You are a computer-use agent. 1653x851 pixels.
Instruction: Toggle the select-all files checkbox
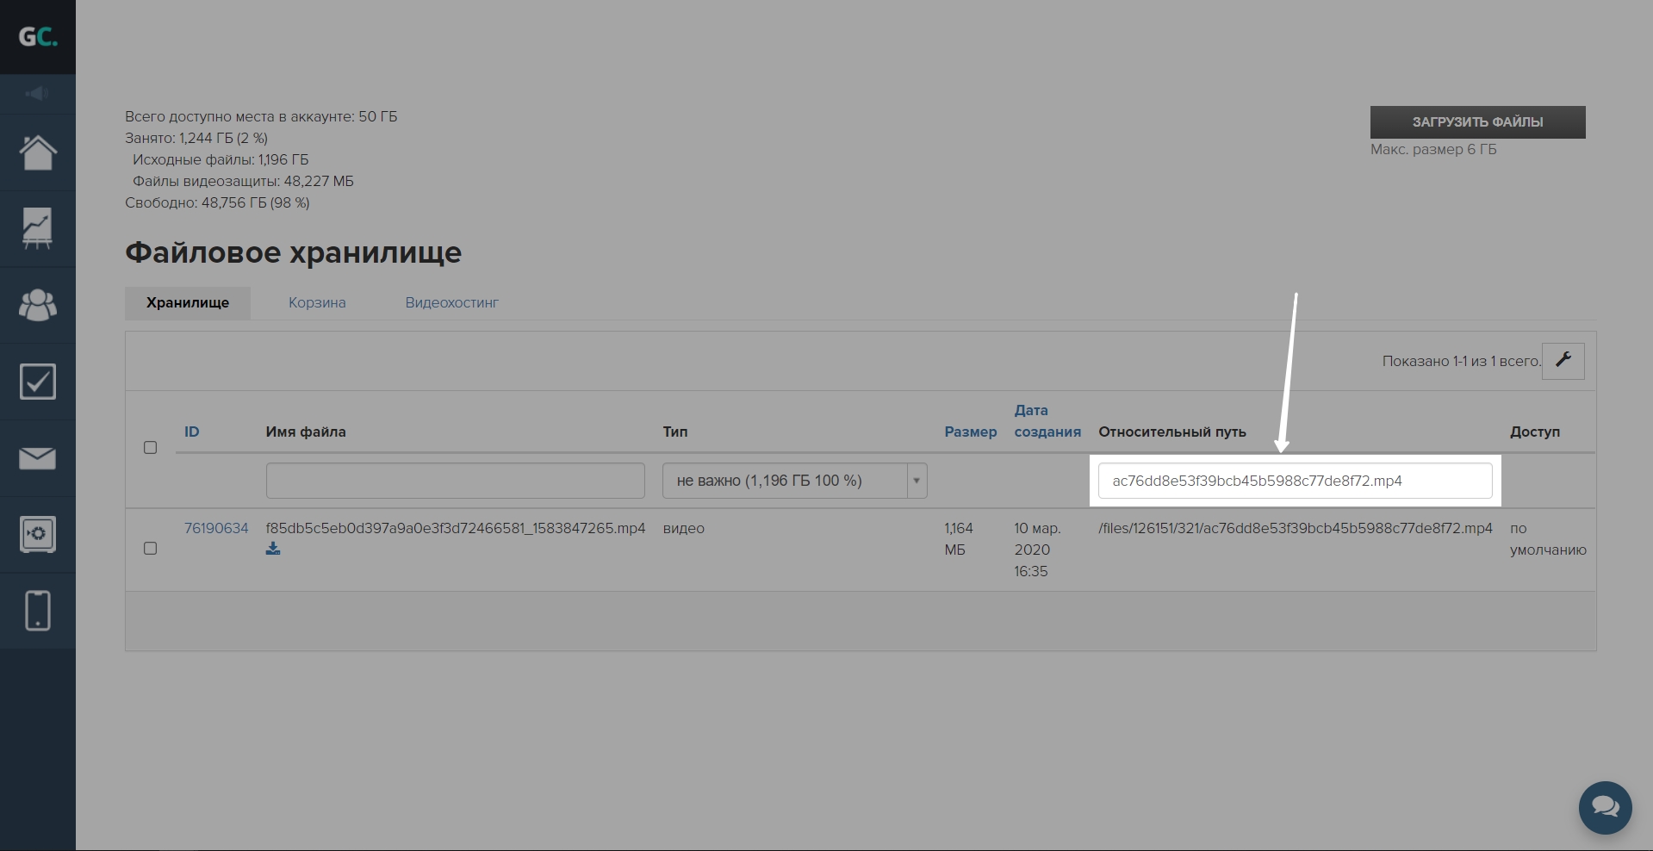150,448
